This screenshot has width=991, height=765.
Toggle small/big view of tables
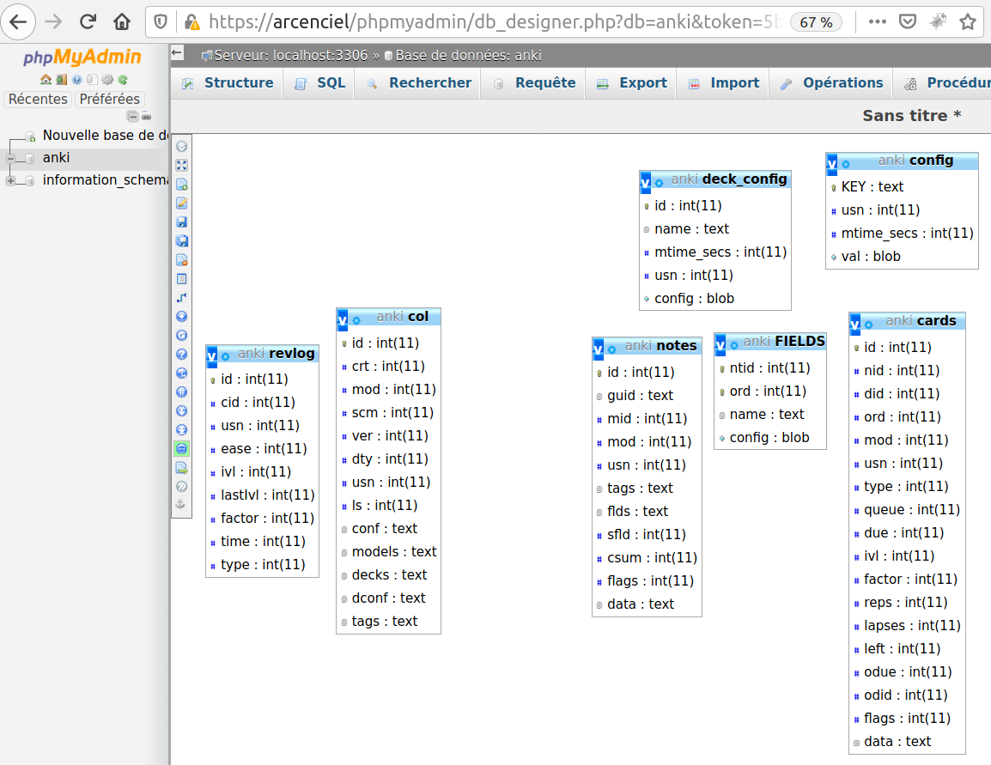(181, 430)
